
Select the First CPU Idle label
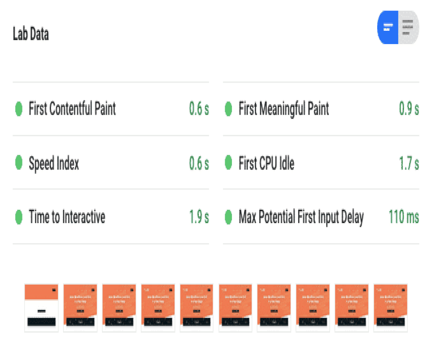tap(267, 163)
